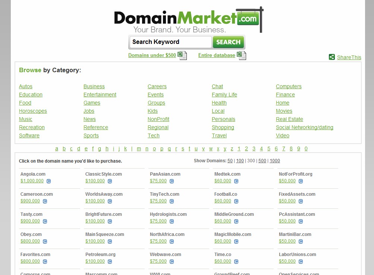
Task: Go to the Real Estate category
Action: coord(289,119)
